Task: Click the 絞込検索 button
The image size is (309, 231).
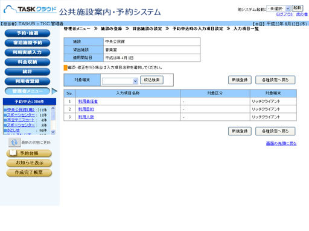Action: pos(151,80)
